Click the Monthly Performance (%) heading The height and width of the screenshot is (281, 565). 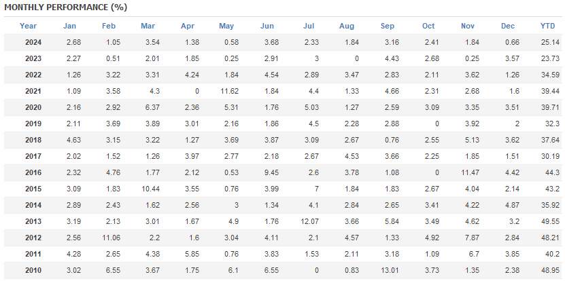(65, 7)
